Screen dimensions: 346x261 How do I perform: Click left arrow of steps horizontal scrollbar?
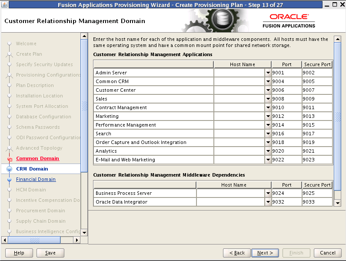pos(5,240)
